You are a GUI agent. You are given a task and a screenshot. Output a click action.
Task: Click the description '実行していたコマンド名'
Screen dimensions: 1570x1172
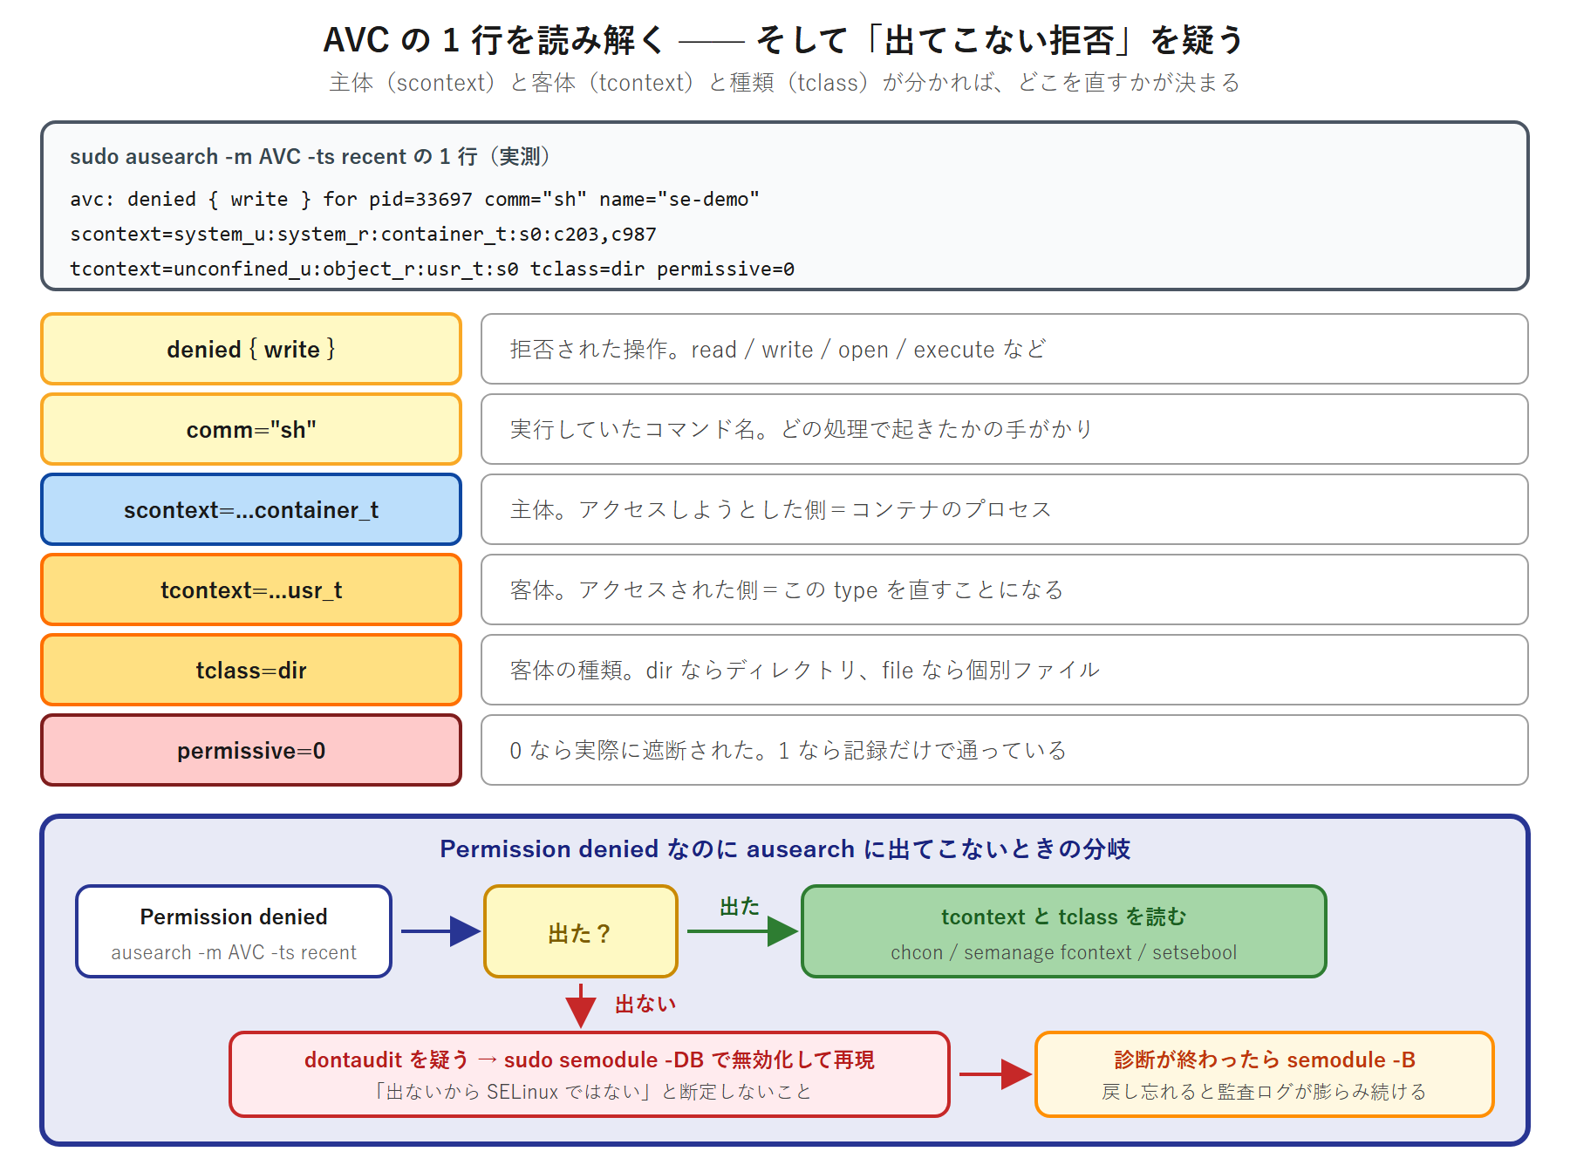[x=1005, y=429]
